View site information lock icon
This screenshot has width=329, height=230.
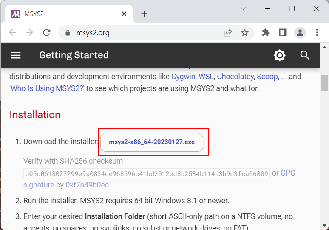pyautogui.click(x=68, y=33)
